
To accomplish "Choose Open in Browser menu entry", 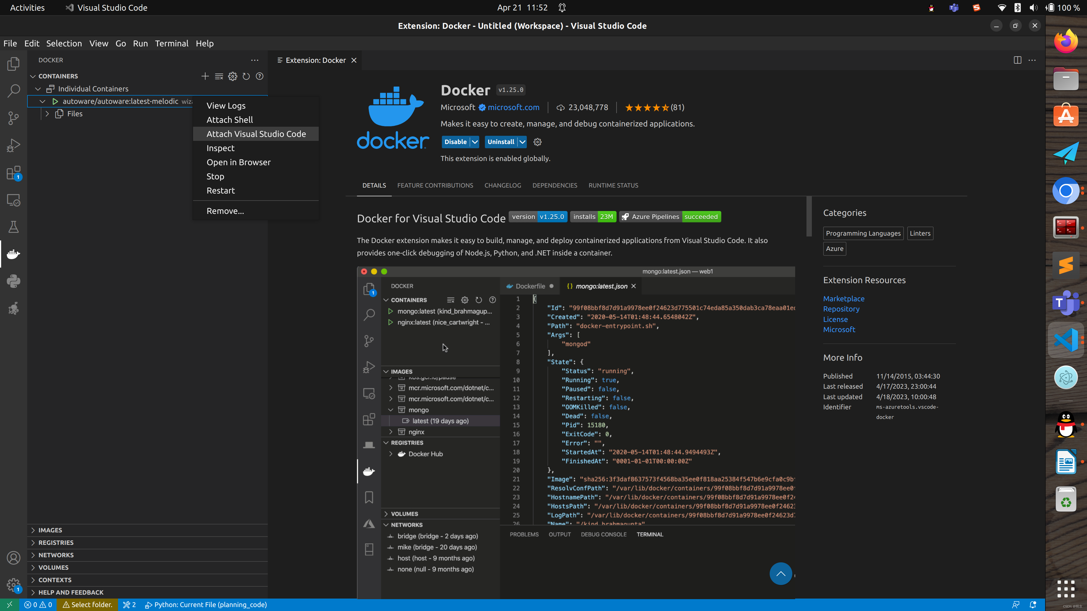I will (256, 162).
